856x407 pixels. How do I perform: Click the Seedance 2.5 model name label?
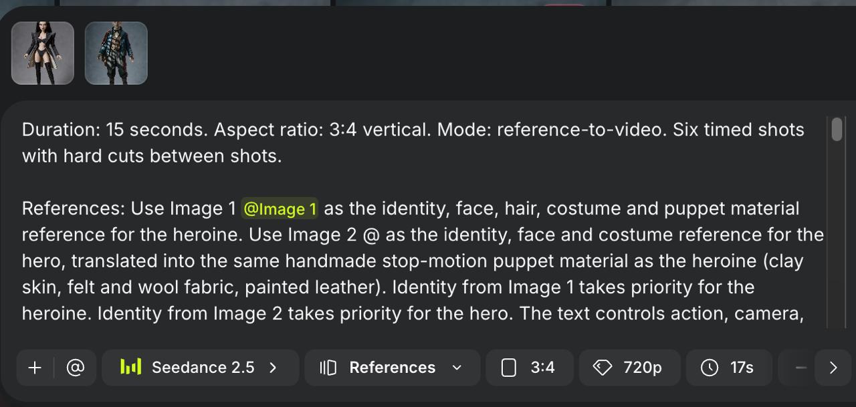click(203, 368)
